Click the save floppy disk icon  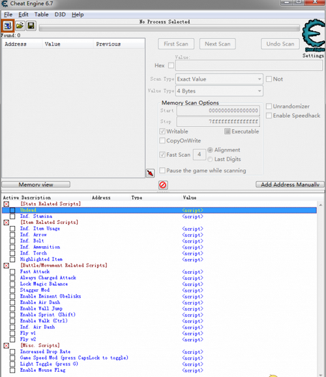click(x=31, y=25)
